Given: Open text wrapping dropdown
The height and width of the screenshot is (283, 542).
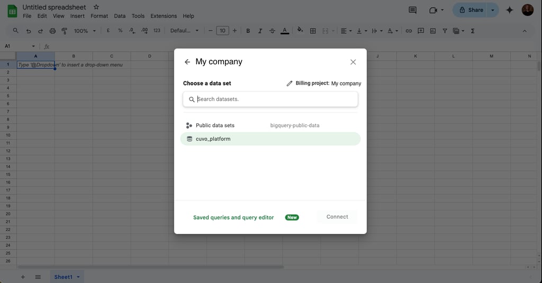Looking at the screenshot, I should coord(377,31).
